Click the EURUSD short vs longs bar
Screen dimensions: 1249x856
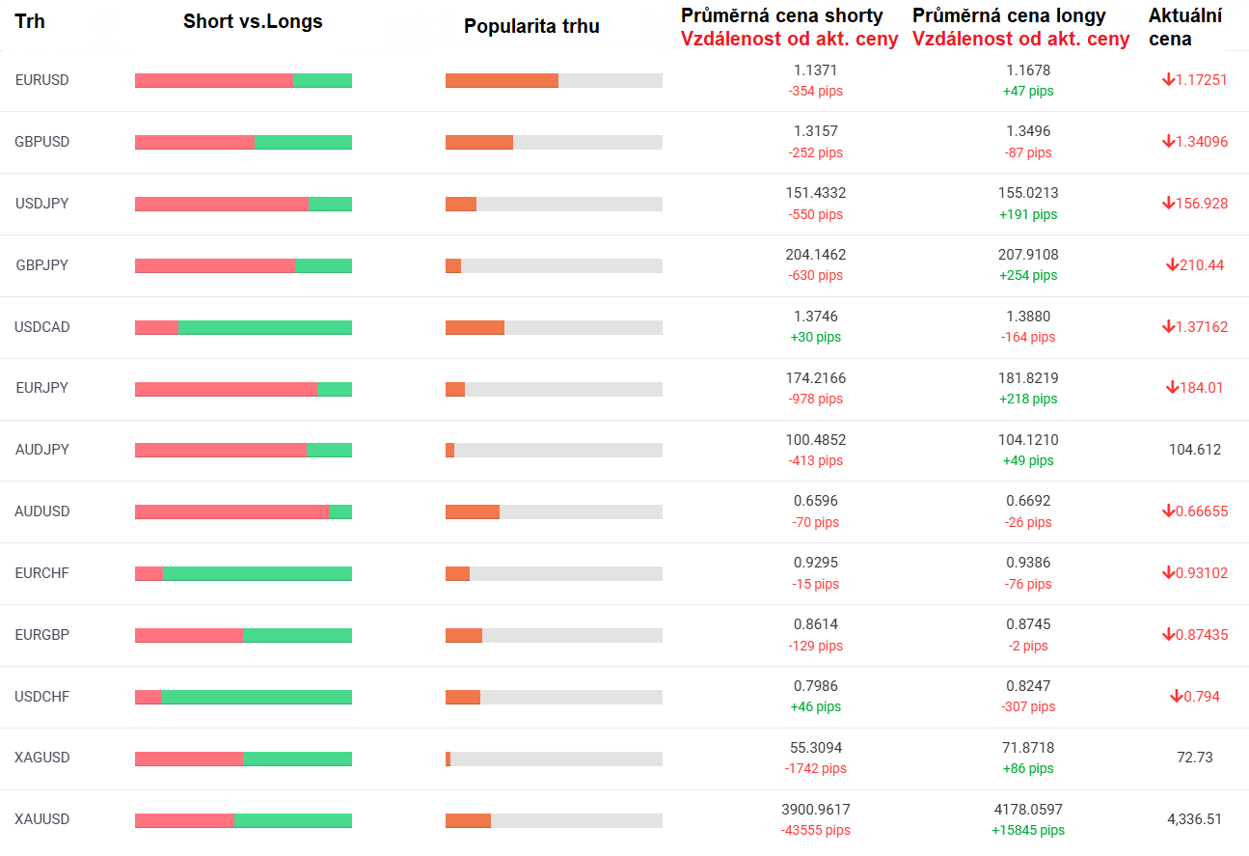tap(243, 80)
